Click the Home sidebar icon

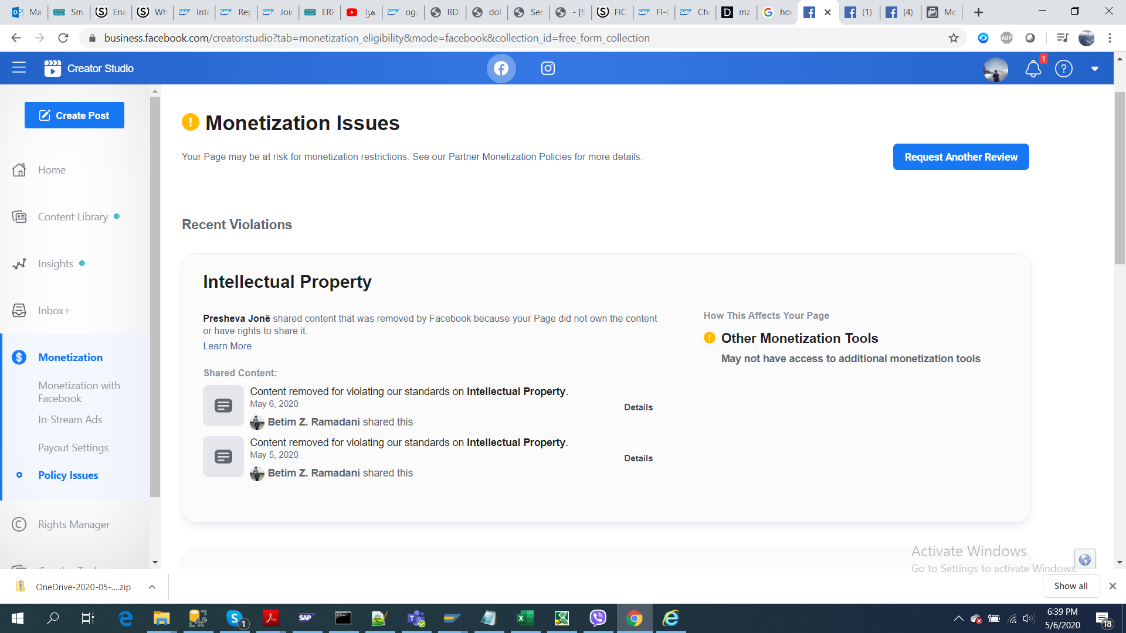(x=19, y=170)
